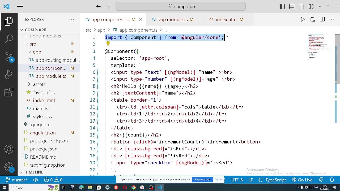The height and width of the screenshot is (191, 340).
Task: Change the LF end of line sequence
Action: pyautogui.click(x=250, y=180)
